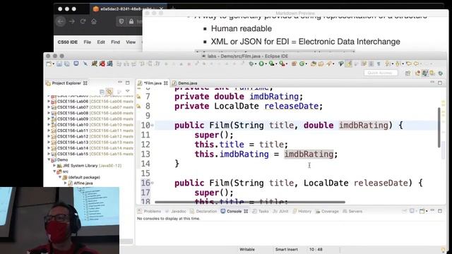The width and height of the screenshot is (452, 254).
Task: Open the Javadoc tab
Action: click(x=176, y=211)
